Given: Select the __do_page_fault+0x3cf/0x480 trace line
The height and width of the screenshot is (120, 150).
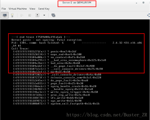Looking at the screenshot, I should (x=54, y=66).
